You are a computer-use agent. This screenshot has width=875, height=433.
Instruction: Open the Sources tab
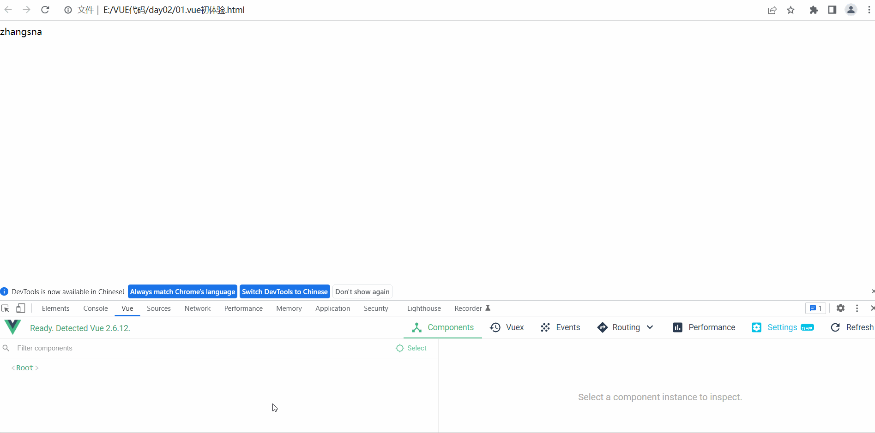(159, 308)
